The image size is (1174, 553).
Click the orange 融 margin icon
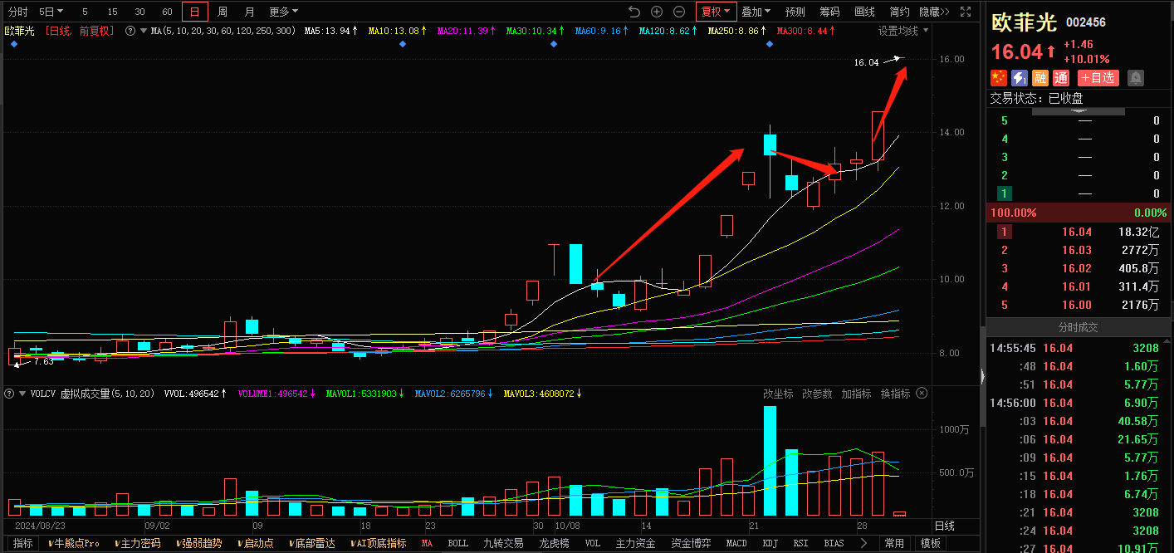1040,78
